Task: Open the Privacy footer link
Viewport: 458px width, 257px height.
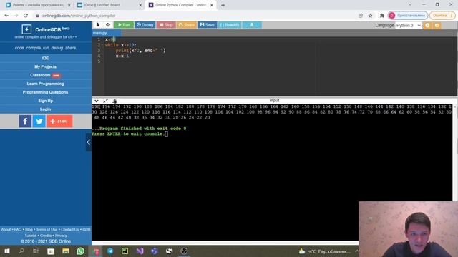Action: click(61, 236)
